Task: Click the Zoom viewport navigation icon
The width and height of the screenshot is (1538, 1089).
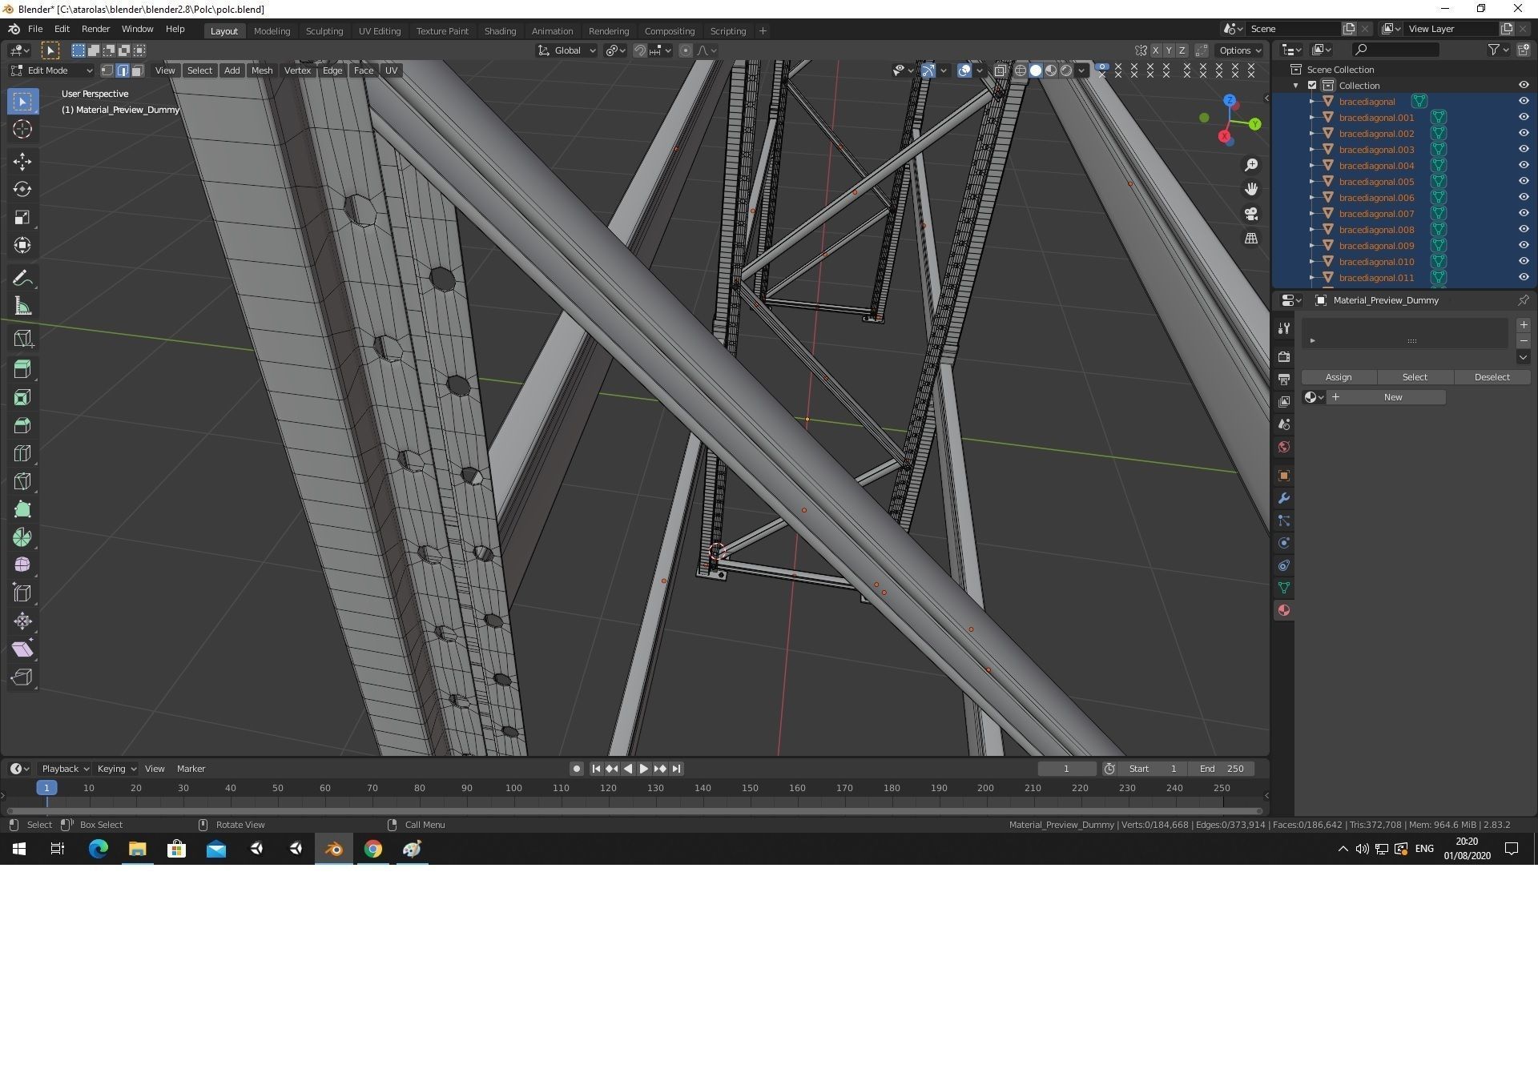Action: pos(1251,165)
